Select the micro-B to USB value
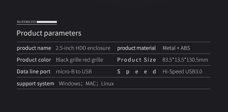Screen dimensions: 228x112 pos(74,72)
